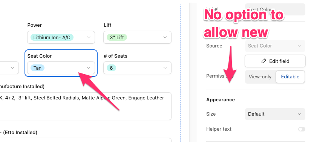Click the Appearance section heading
Viewport: 311px width, 142px height.
tap(221, 99)
